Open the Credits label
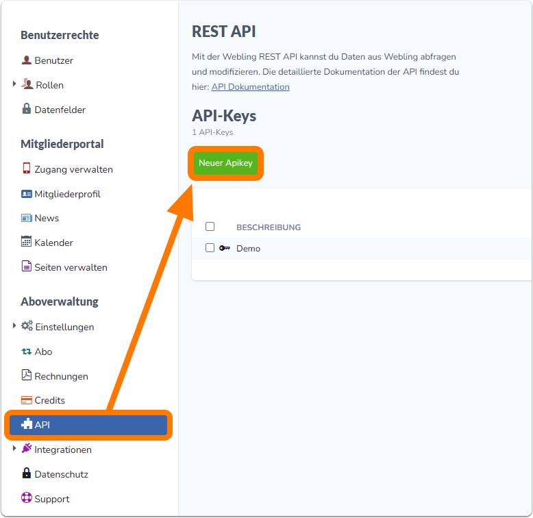The height and width of the screenshot is (518, 533). [x=49, y=400]
